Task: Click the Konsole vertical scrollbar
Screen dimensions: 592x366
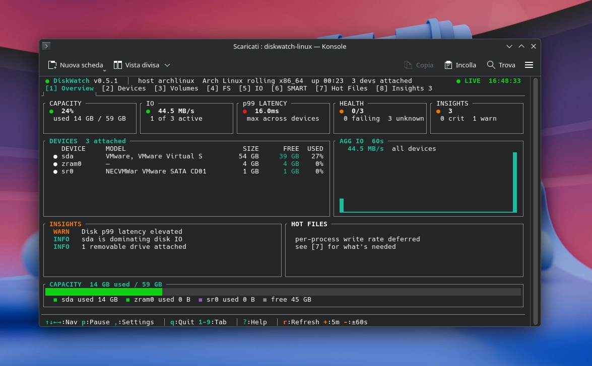Action: [x=536, y=201]
